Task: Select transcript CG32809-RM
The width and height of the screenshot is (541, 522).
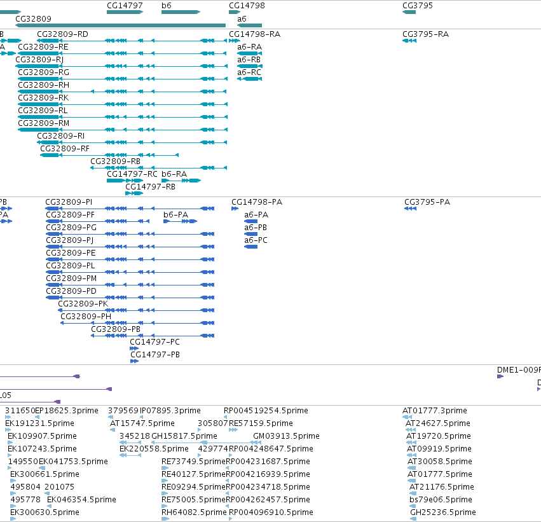Action: click(43, 123)
